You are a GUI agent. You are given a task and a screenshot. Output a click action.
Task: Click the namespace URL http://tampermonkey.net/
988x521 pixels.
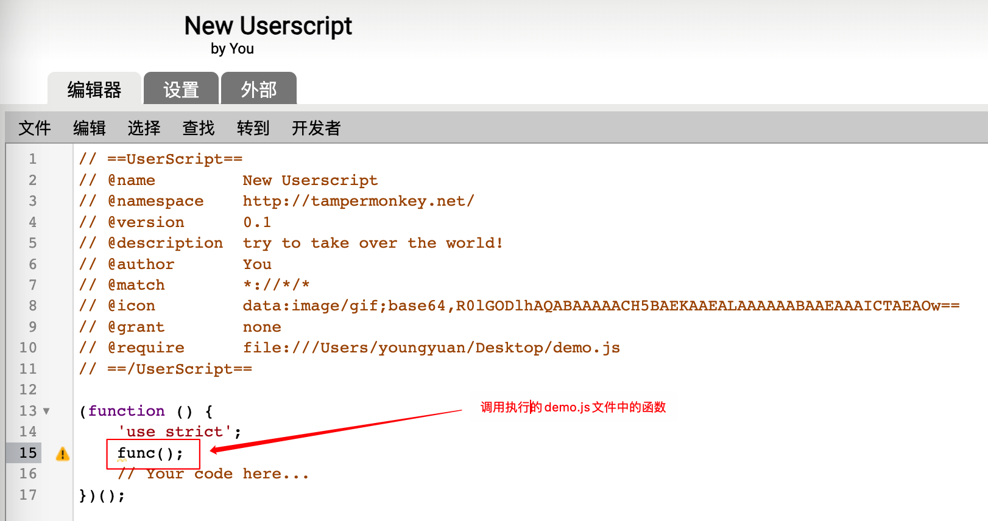point(359,201)
